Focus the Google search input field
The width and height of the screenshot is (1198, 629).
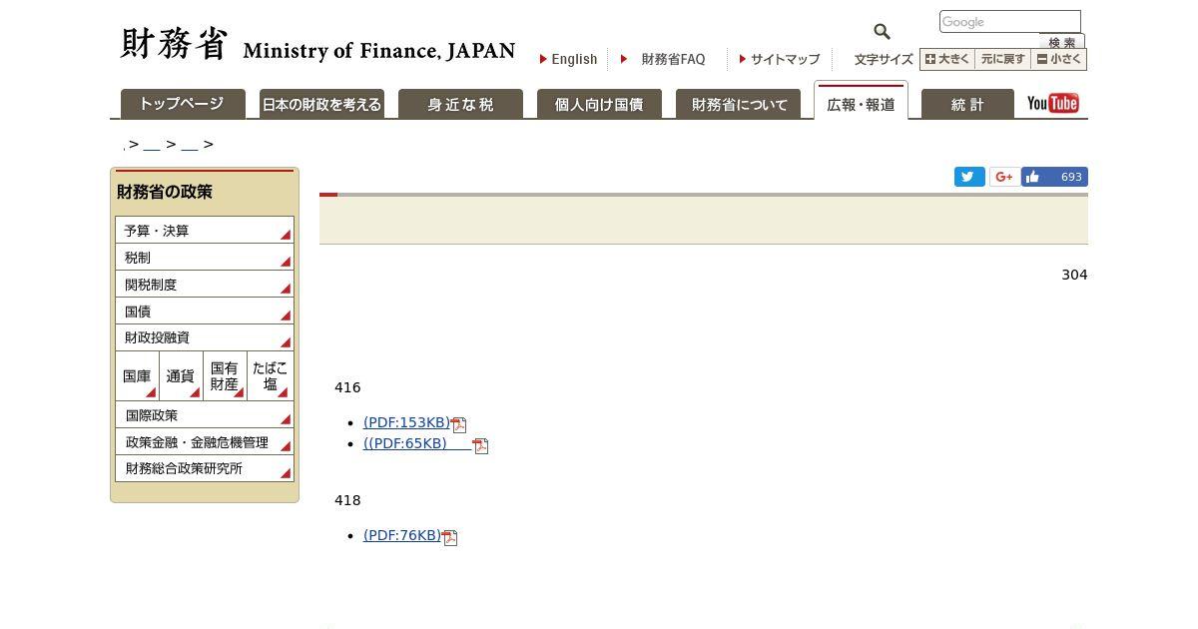tap(1010, 22)
